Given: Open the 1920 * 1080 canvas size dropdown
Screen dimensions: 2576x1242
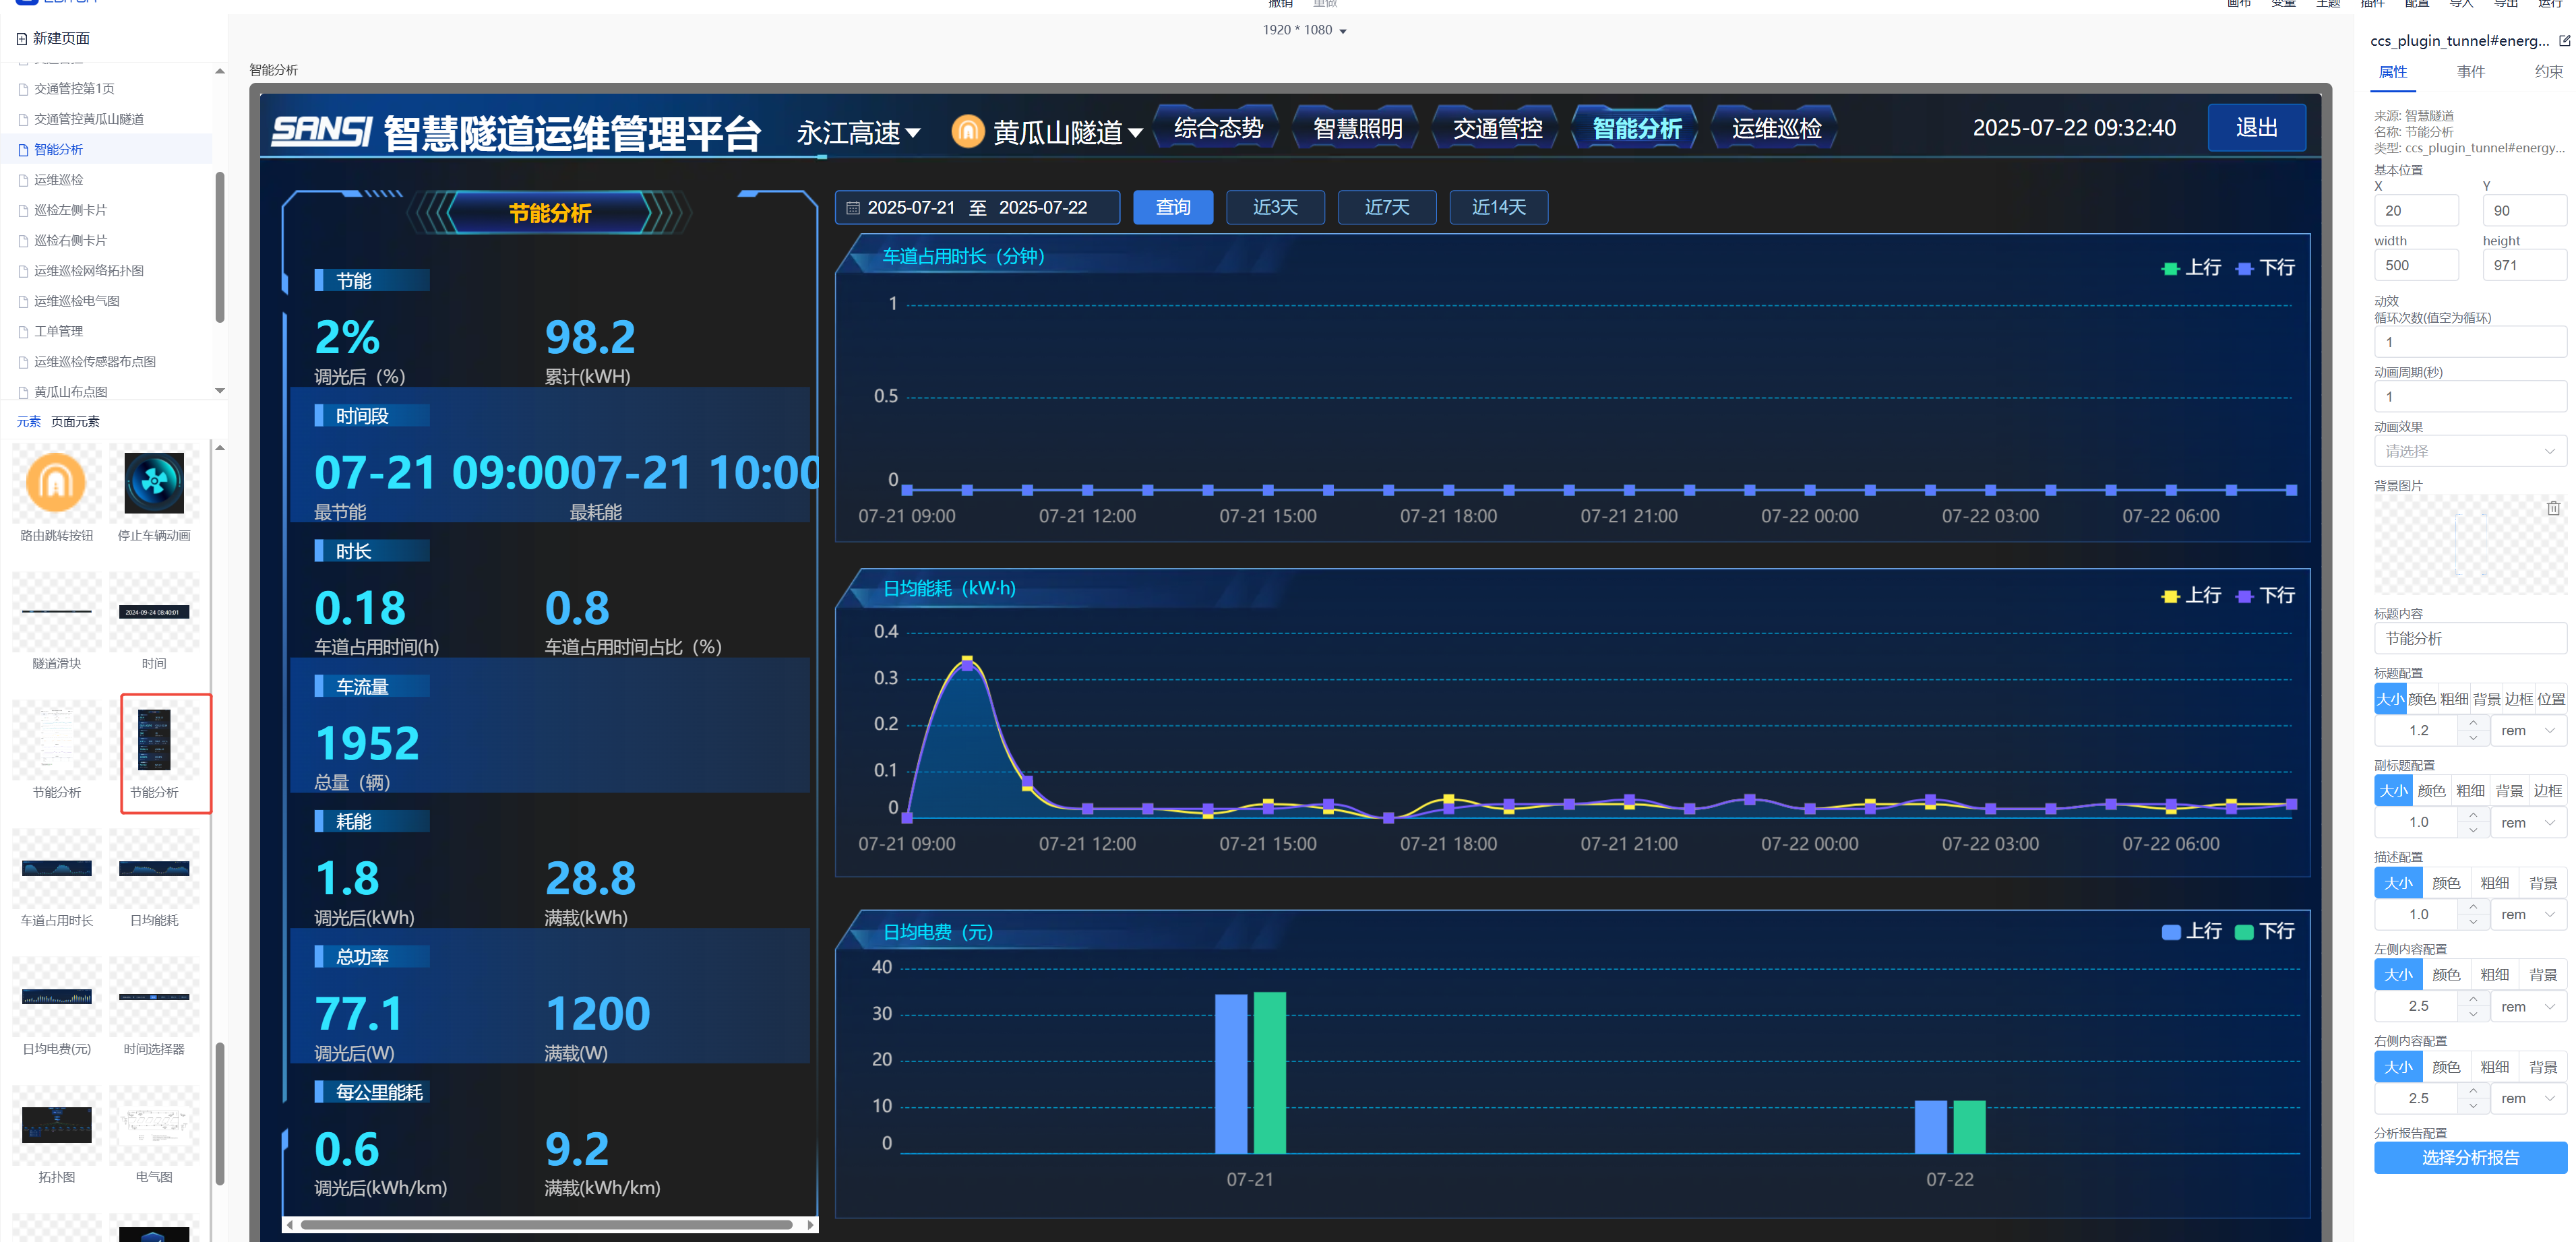Looking at the screenshot, I should point(1304,30).
